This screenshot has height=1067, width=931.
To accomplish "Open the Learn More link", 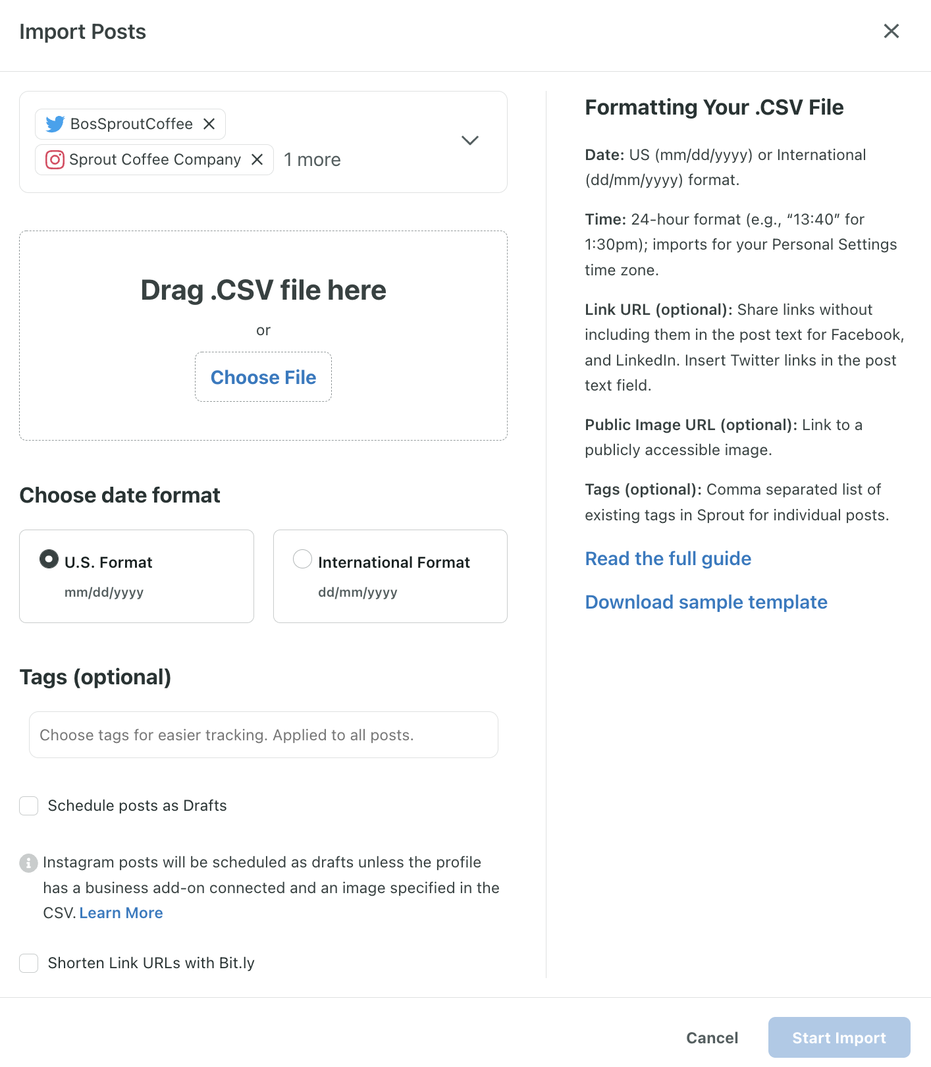I will (121, 913).
